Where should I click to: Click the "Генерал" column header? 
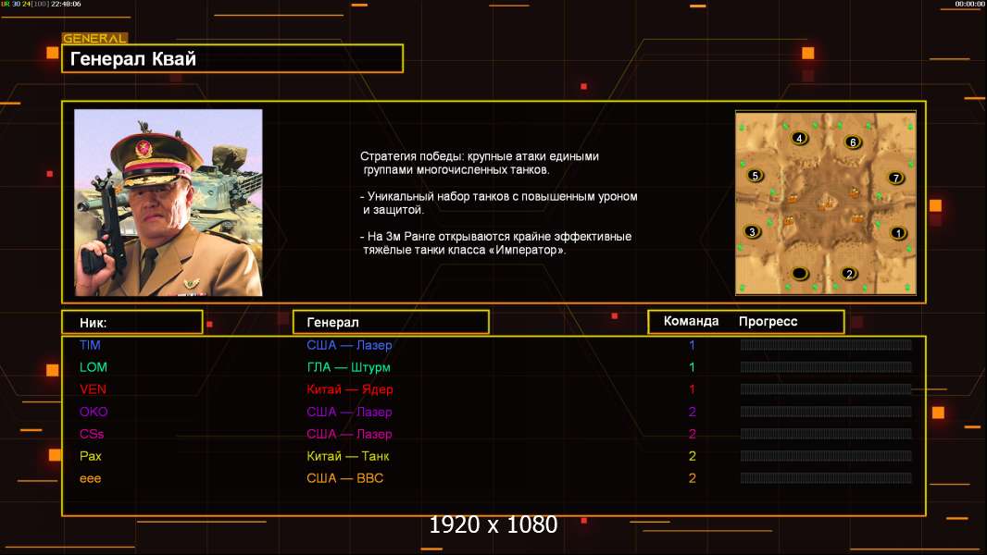tap(391, 322)
